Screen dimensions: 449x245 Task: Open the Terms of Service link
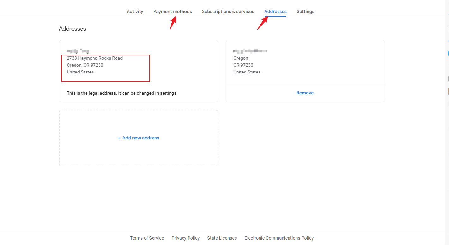(x=147, y=238)
